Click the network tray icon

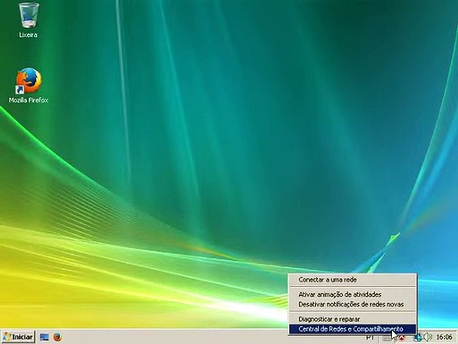[418, 338]
